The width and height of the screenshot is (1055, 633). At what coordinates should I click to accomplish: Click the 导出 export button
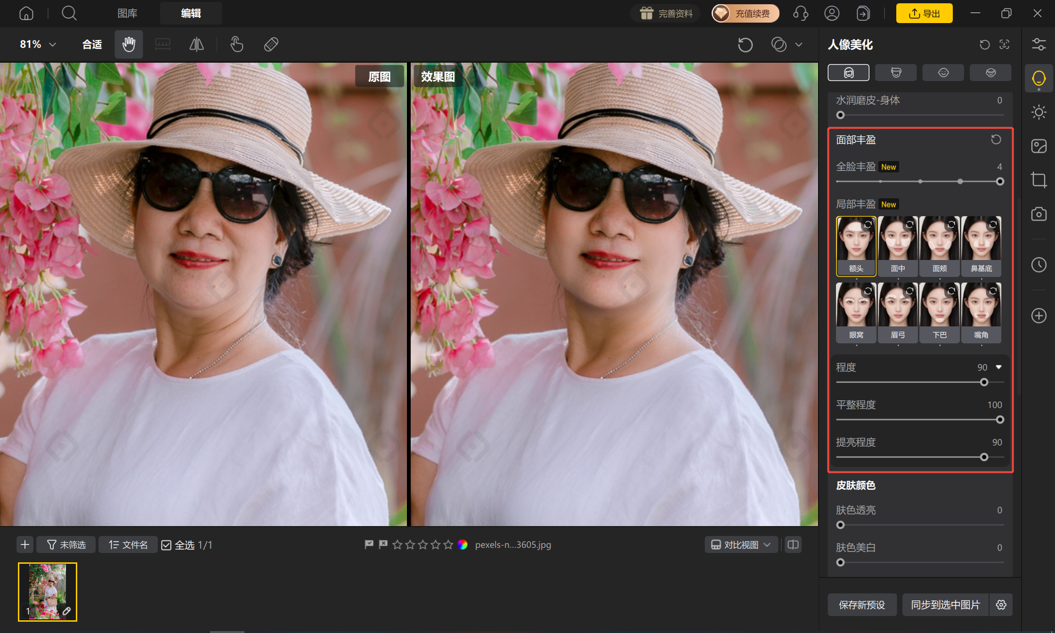click(x=924, y=13)
